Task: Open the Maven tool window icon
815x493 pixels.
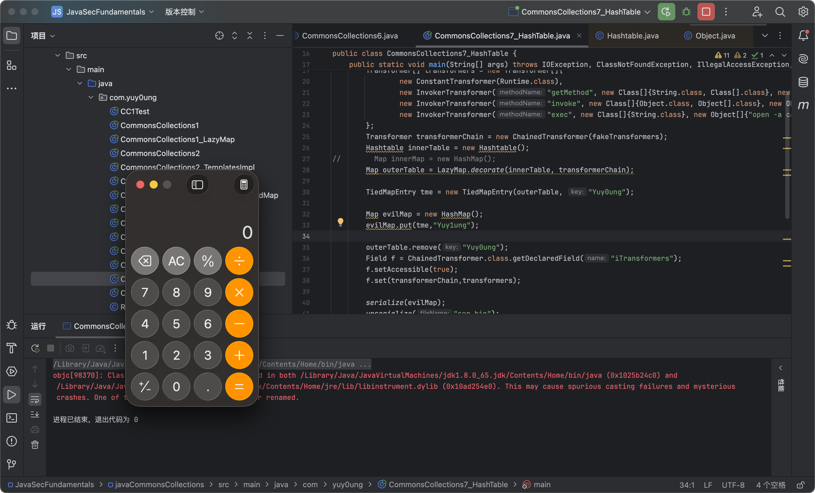Action: click(803, 105)
